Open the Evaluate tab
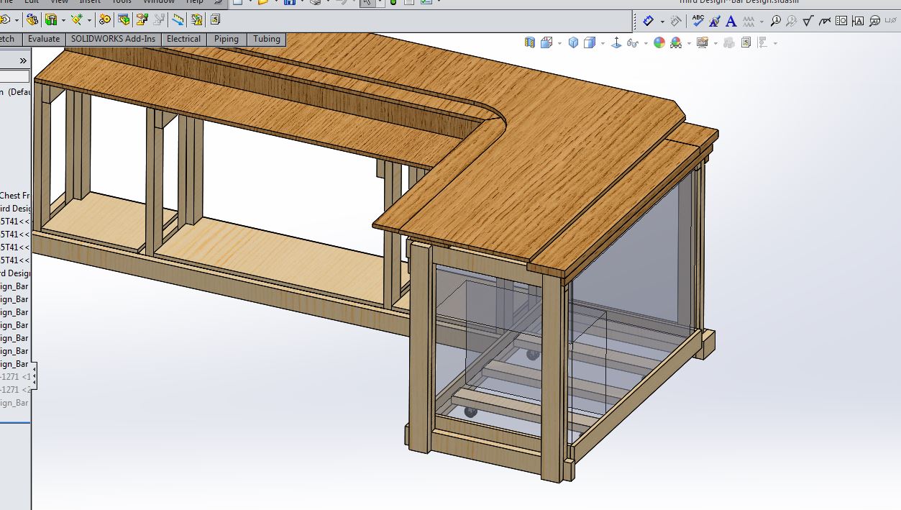 pyautogui.click(x=44, y=39)
